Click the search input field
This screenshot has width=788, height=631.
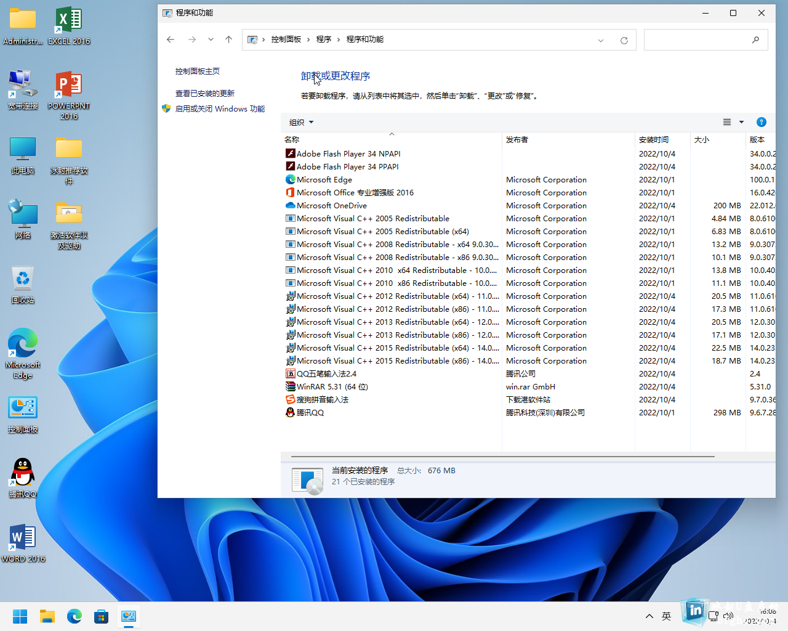pyautogui.click(x=696, y=40)
